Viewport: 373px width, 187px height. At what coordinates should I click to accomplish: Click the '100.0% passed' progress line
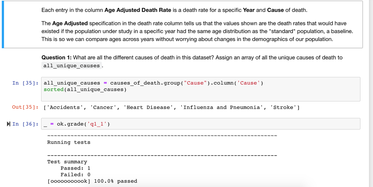(92, 181)
